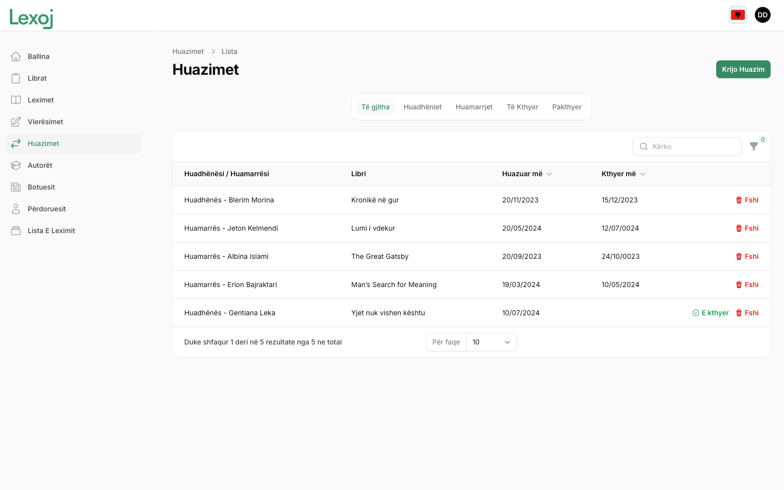Click the Krijo Huazim button
Screen dimensions: 784x490
click(x=743, y=69)
